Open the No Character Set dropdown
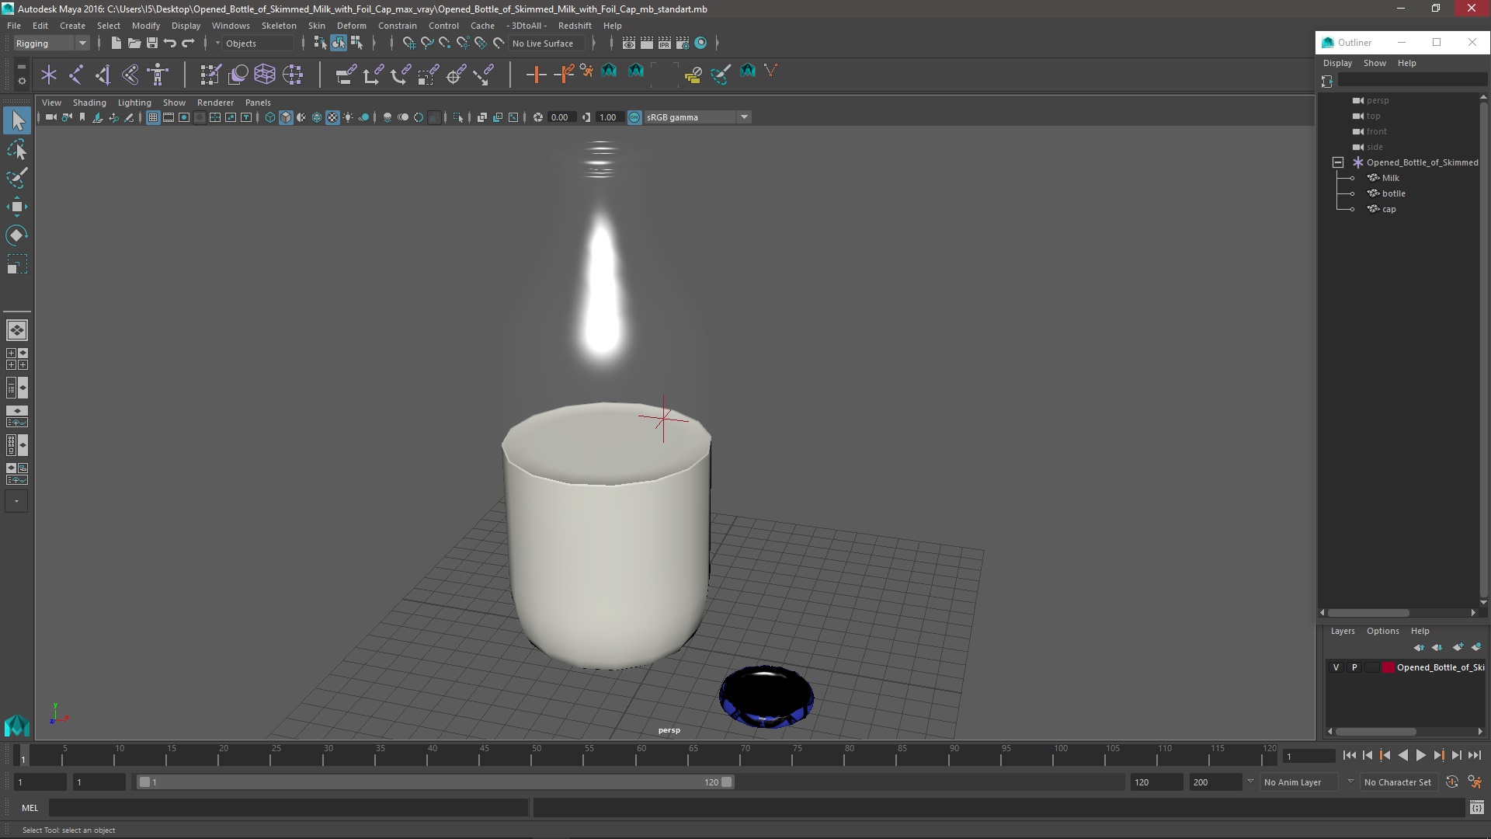 (1399, 782)
